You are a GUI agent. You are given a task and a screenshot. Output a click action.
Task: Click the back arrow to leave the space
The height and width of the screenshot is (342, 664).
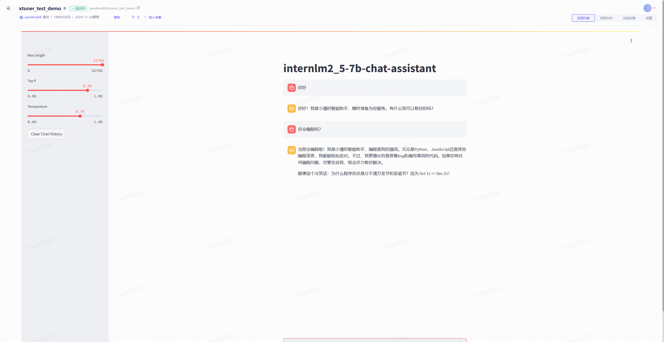9,8
